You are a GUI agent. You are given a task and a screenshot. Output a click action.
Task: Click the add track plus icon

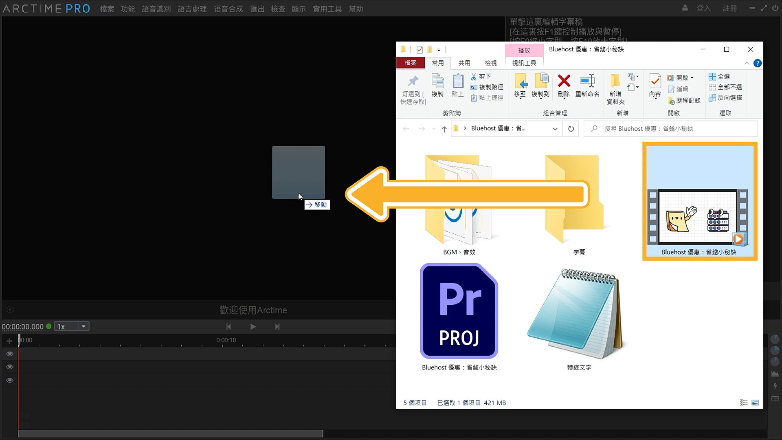(x=9, y=341)
